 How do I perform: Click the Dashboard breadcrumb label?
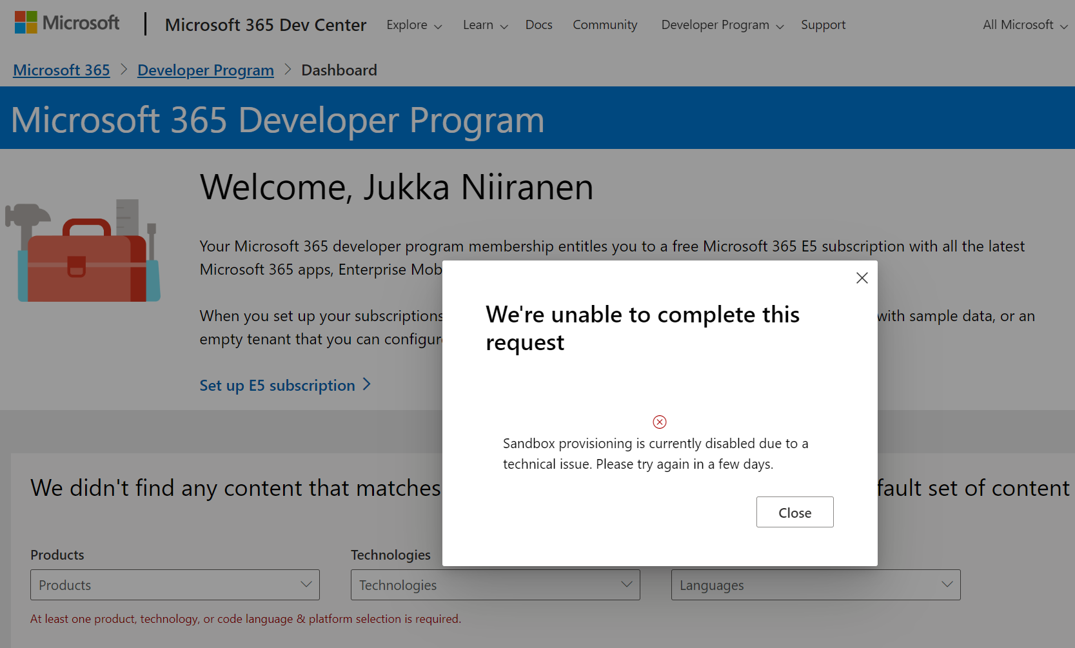(339, 70)
